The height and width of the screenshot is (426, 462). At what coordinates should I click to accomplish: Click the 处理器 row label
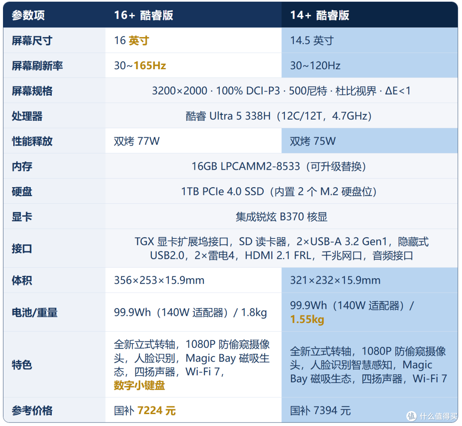tap(27, 116)
